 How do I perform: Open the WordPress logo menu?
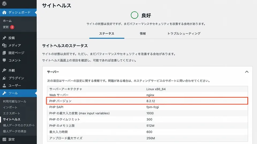coord(4,3)
